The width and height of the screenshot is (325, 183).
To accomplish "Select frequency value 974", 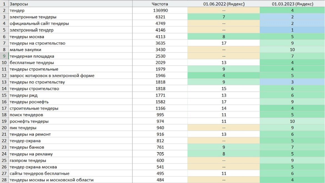I will tap(160, 121).
